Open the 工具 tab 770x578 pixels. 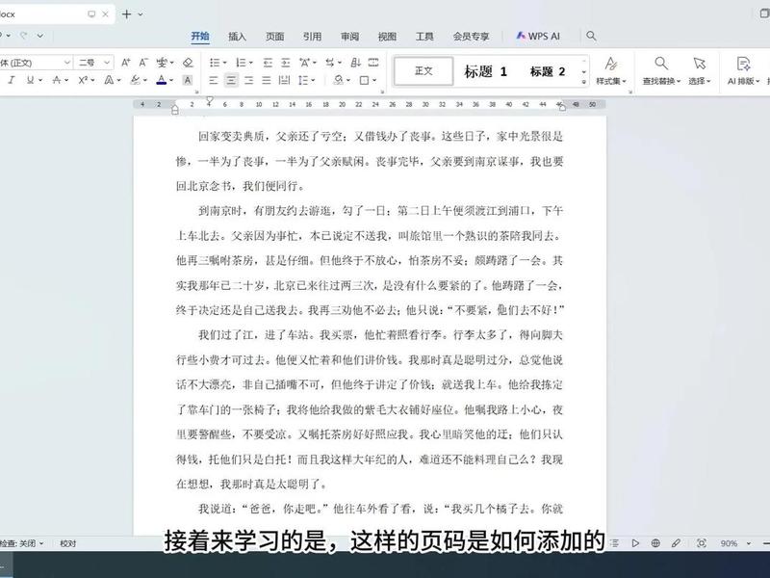(424, 36)
